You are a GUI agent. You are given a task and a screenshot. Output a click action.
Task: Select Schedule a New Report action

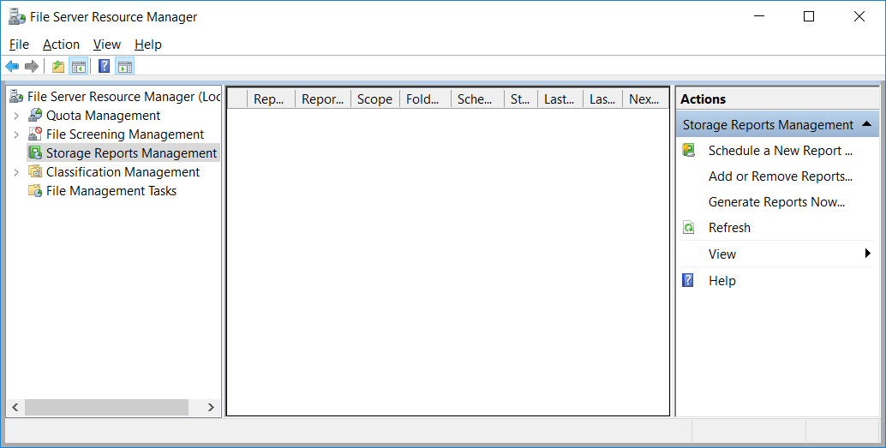click(x=780, y=151)
